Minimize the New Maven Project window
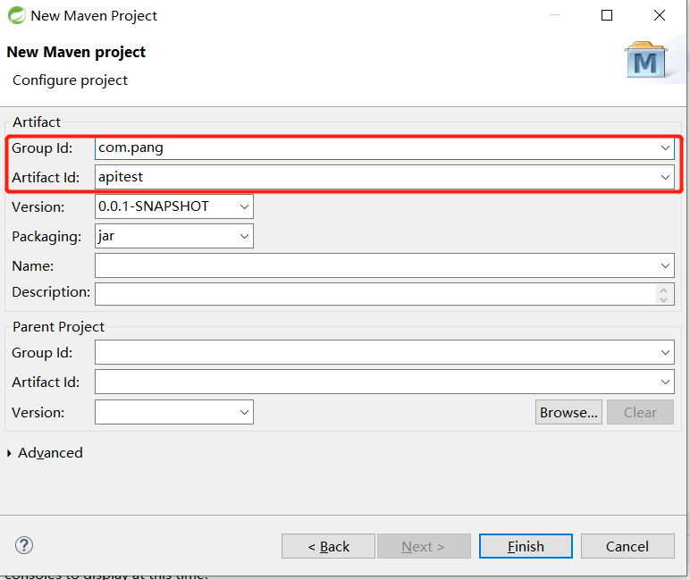Screen dimensions: 690x580 555,15
